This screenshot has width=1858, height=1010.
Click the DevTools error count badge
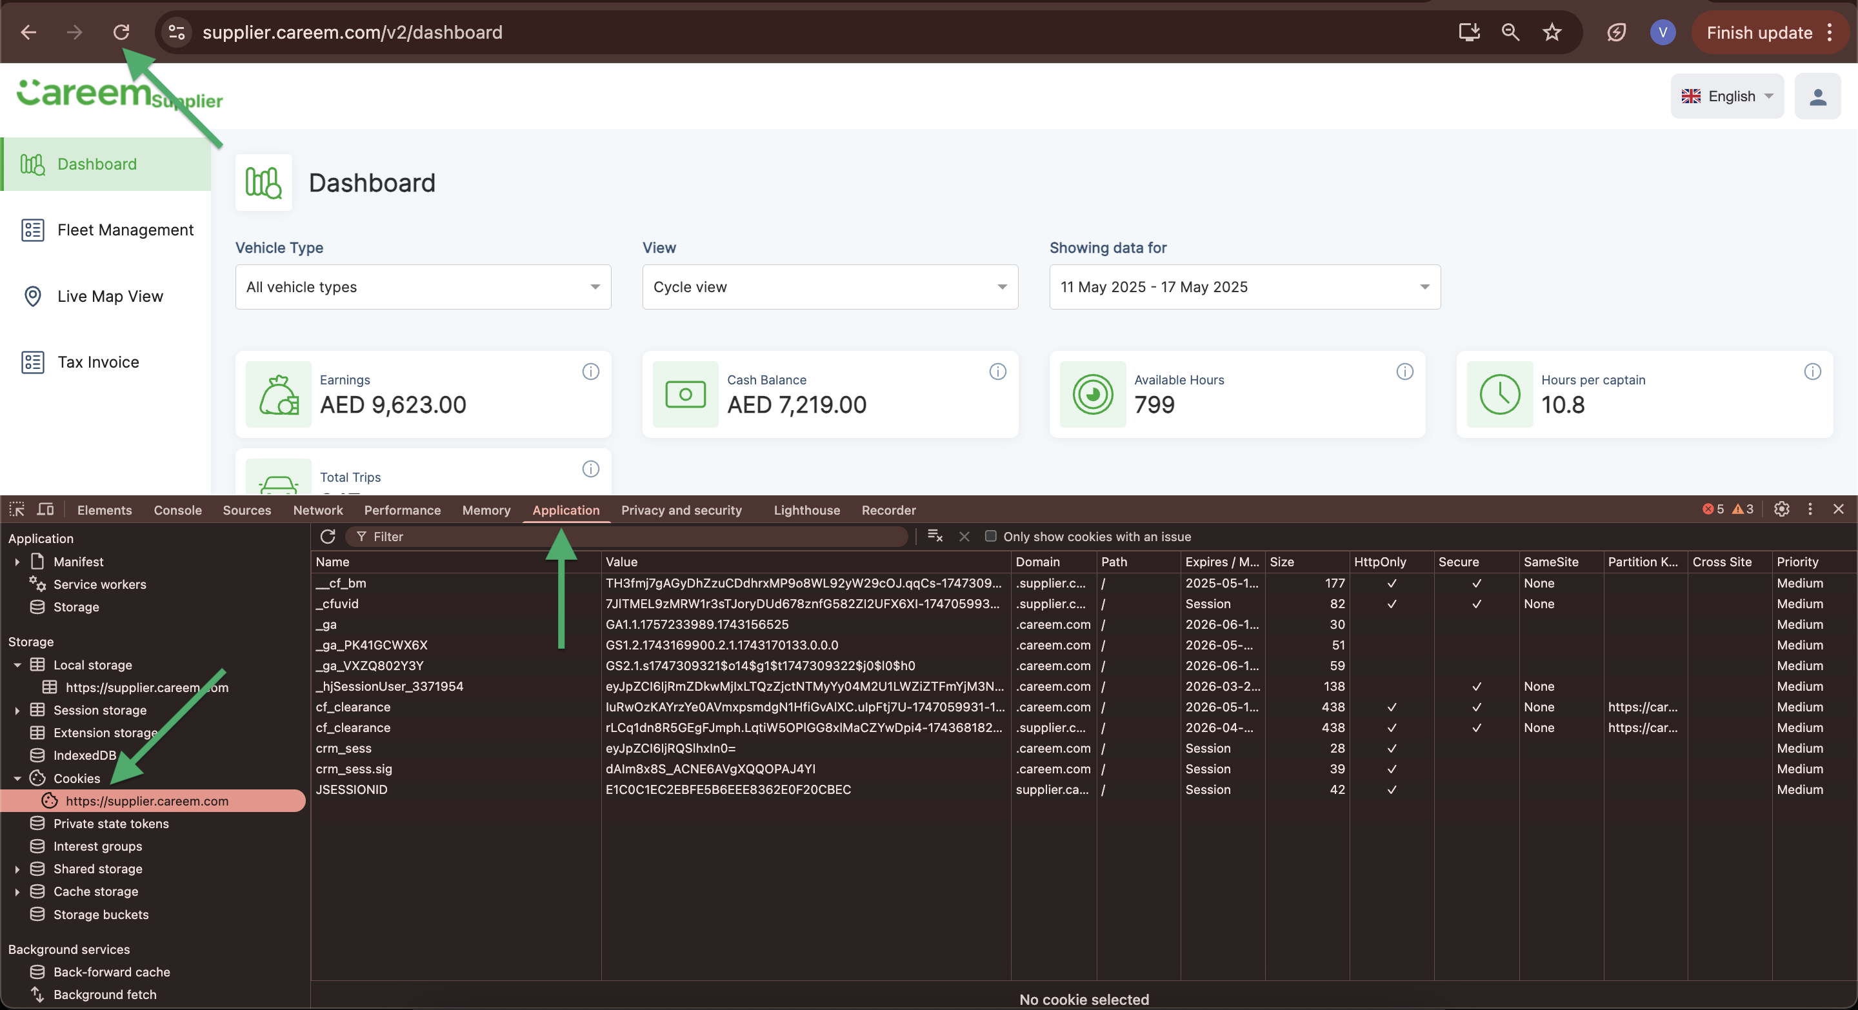(x=1712, y=509)
